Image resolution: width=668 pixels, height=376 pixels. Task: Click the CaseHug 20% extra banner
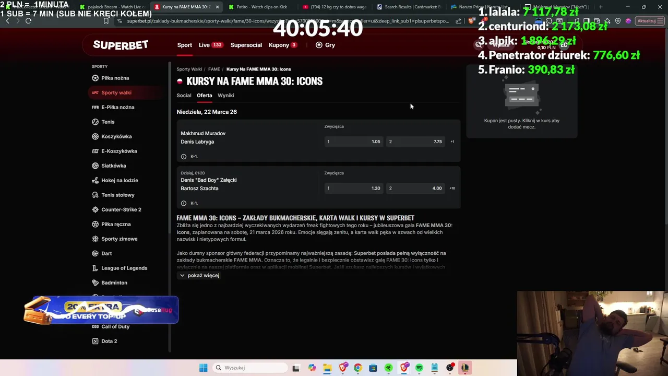(x=101, y=310)
